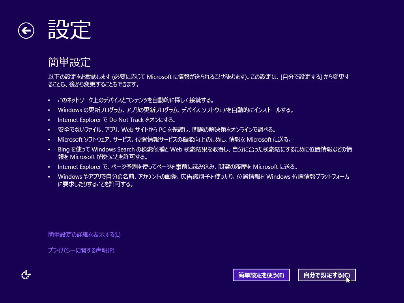Viewport: 404px width, 303px height.
Task: Click the bullet starting Bing を使って Windows Search
Action: (x=205, y=153)
